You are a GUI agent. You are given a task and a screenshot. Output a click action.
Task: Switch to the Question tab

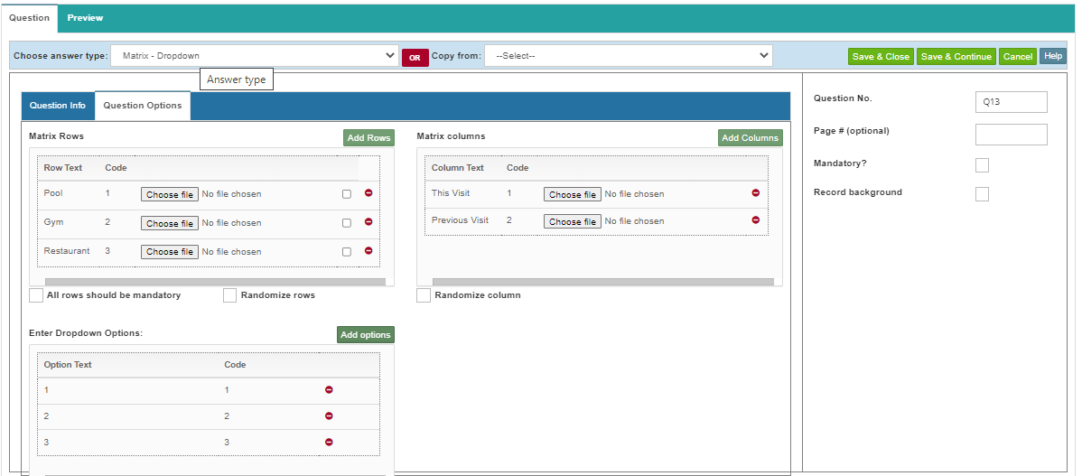[x=29, y=18]
